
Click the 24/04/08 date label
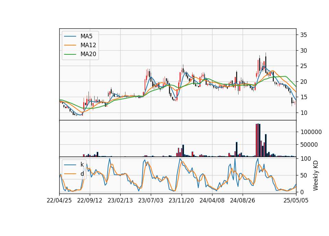coord(212,200)
